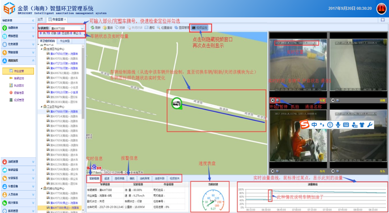Switch to the 环卫组织机构 tab
Viewport: 389px width, 213px height.
47,41
